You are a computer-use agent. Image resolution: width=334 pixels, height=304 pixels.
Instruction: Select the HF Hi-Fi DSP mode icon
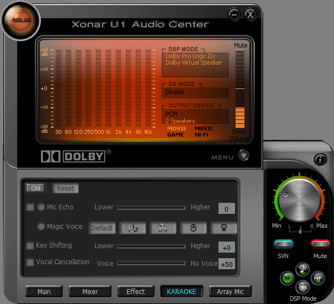pyautogui.click(x=318, y=278)
